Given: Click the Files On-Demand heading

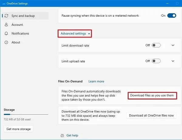Looking at the screenshot, I should click(x=70, y=81).
